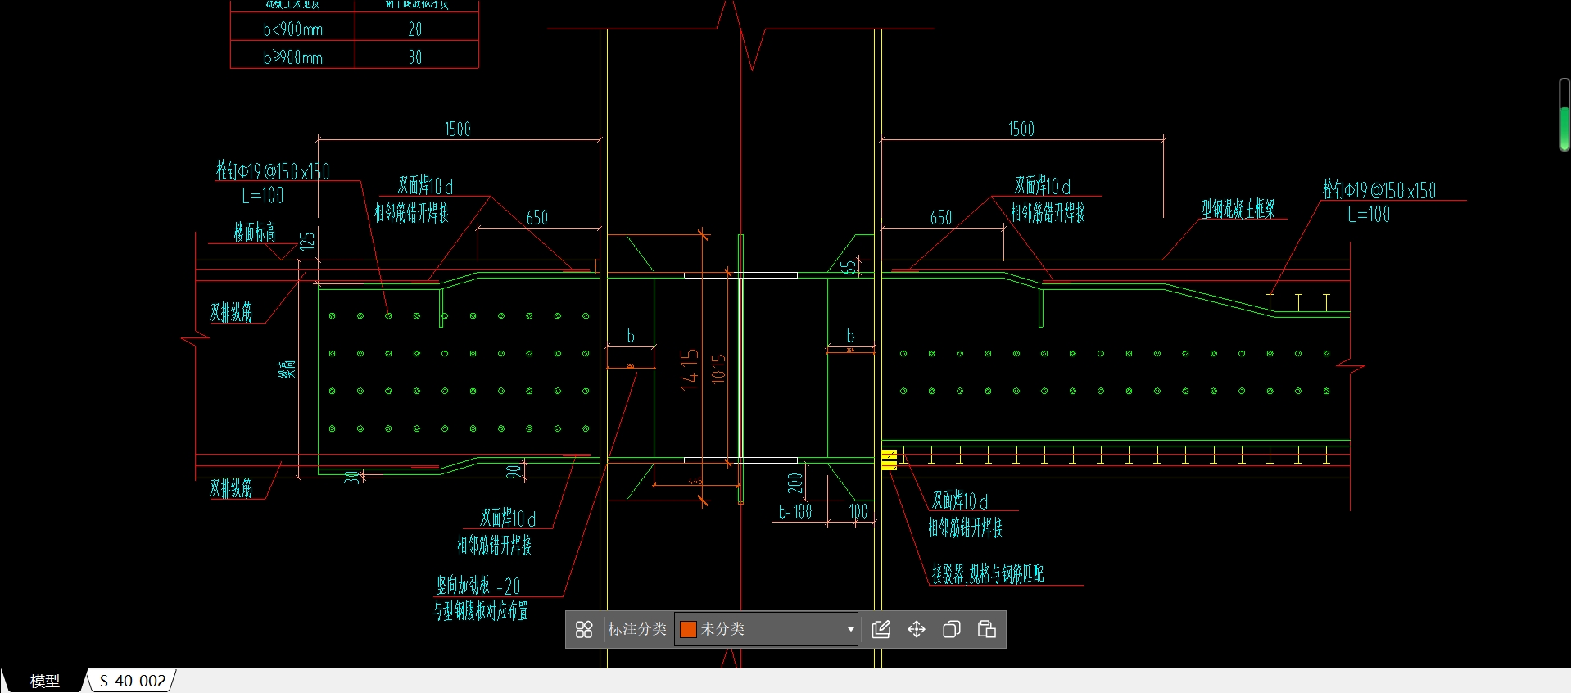Click the 1015 vertical dimension text

click(x=718, y=369)
